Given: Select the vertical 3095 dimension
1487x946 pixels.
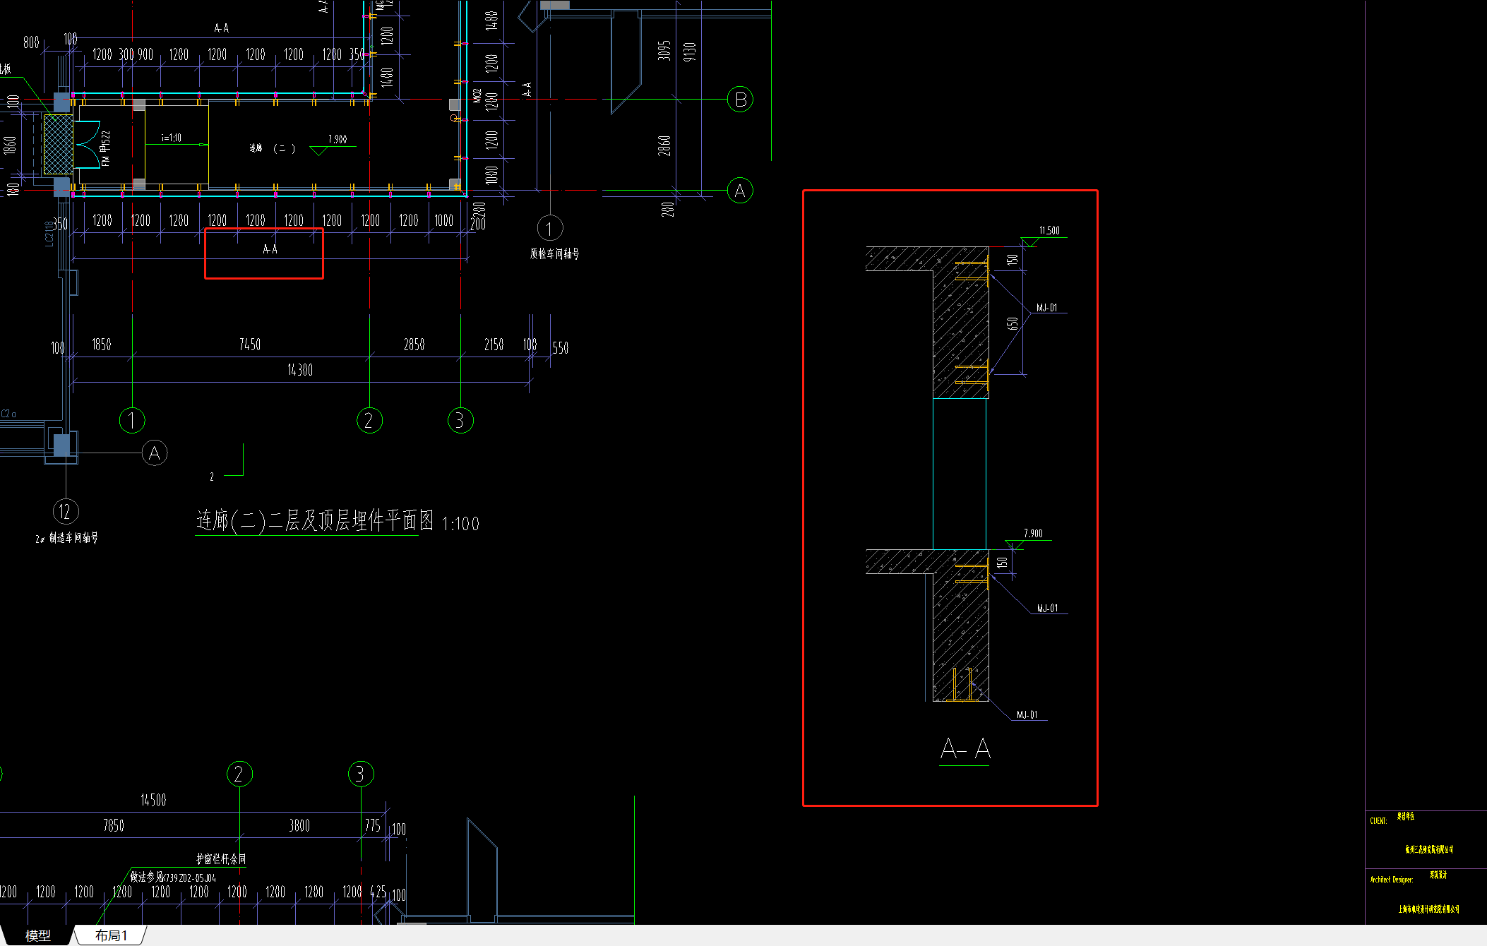Looking at the screenshot, I should (x=664, y=50).
